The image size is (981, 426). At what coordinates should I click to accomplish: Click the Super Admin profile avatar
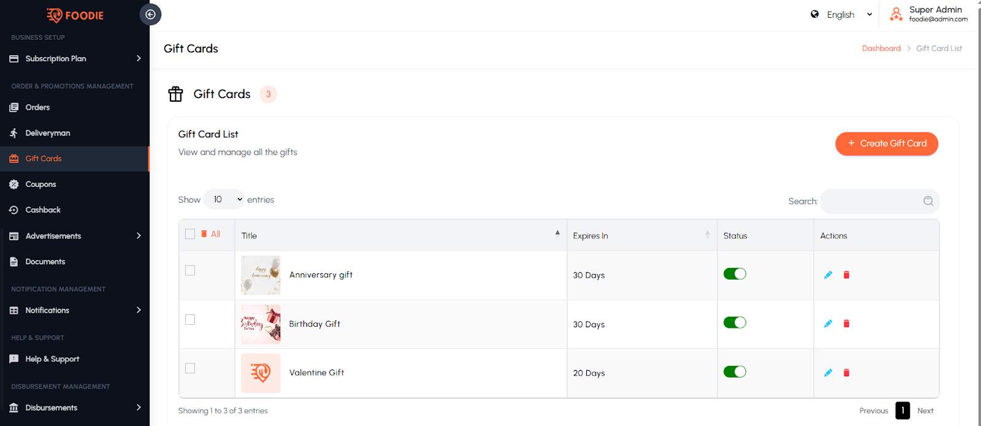click(896, 14)
